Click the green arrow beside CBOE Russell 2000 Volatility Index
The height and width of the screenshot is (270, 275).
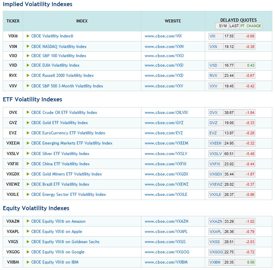coord(28,75)
